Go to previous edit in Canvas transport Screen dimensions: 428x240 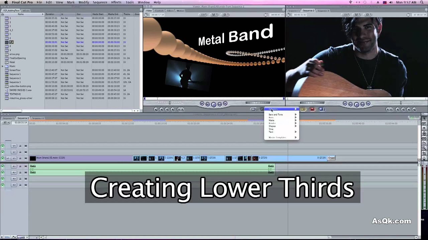pos(345,104)
